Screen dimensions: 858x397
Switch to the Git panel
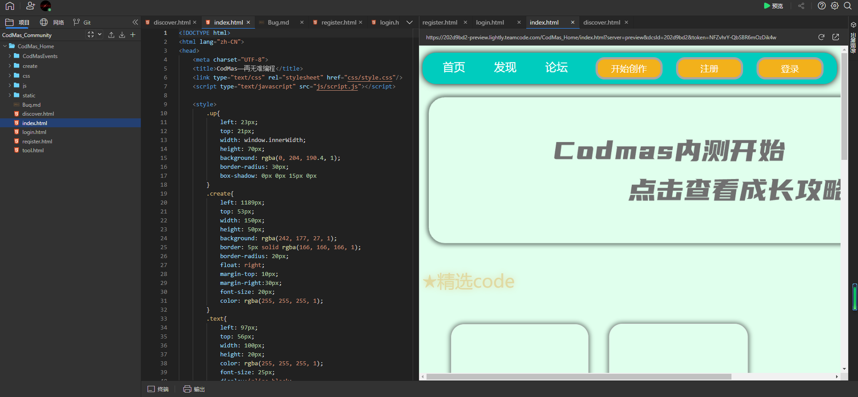pos(82,22)
